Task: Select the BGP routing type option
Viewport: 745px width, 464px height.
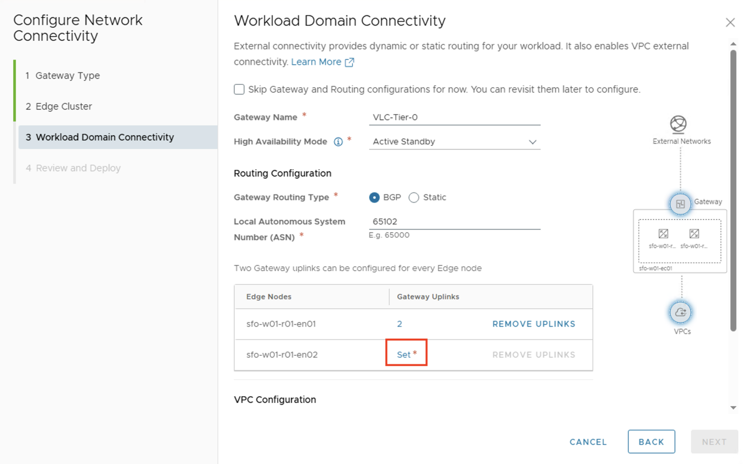Action: pyautogui.click(x=374, y=197)
